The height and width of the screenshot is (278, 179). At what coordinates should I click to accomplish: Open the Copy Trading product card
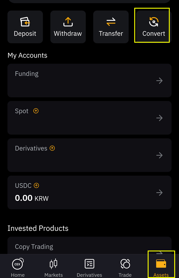tap(89, 245)
